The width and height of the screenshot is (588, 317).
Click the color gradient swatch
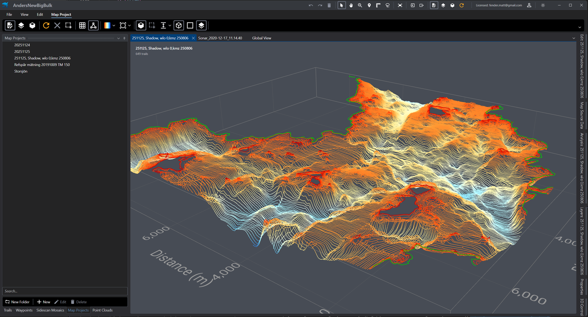[x=107, y=25]
